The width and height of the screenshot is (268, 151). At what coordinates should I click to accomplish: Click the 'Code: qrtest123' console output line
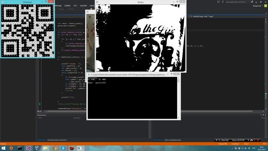pyautogui.click(x=97, y=83)
